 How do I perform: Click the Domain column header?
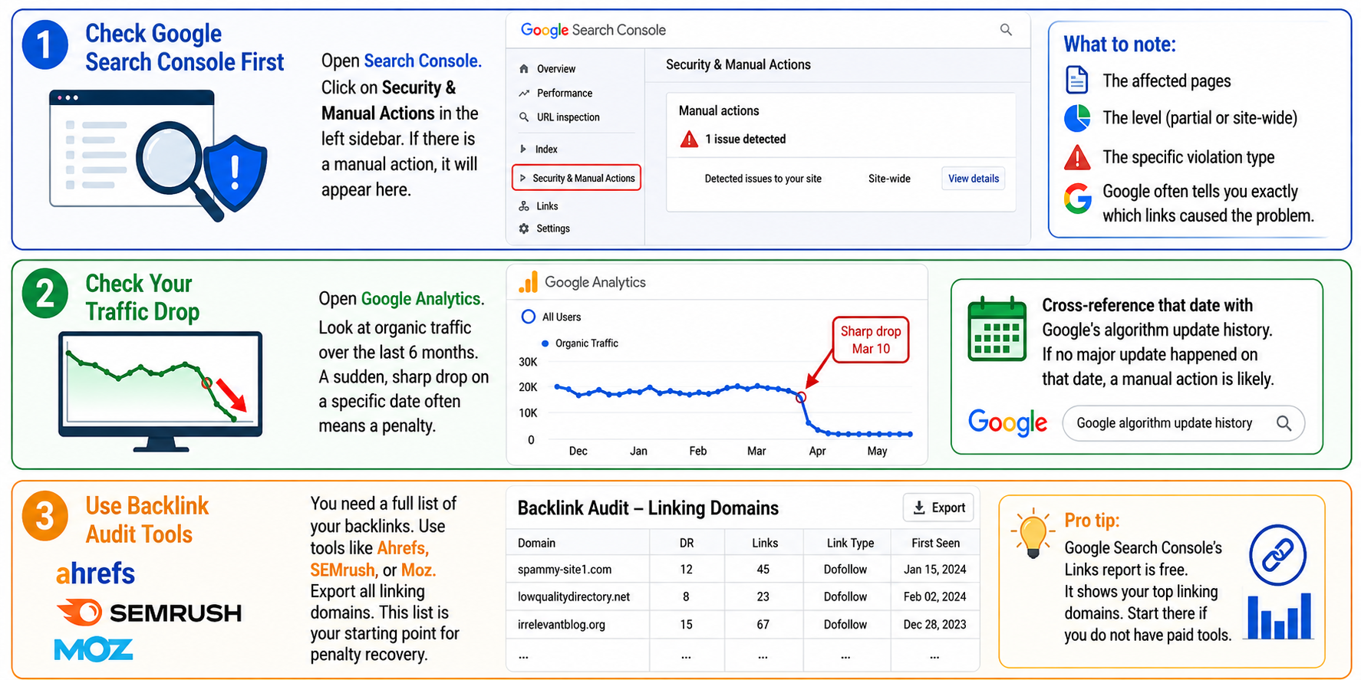pyautogui.click(x=536, y=543)
